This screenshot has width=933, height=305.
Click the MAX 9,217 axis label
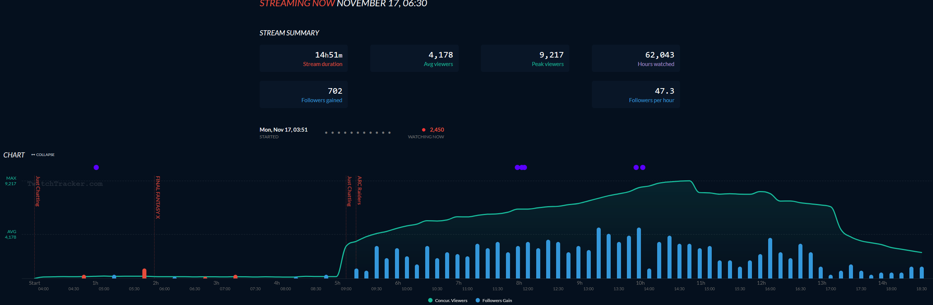point(11,181)
